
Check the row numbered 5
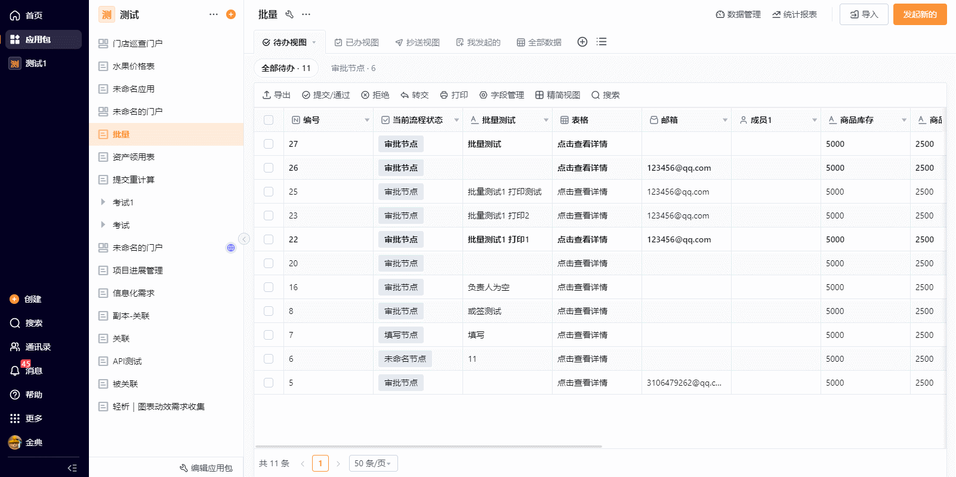click(269, 383)
